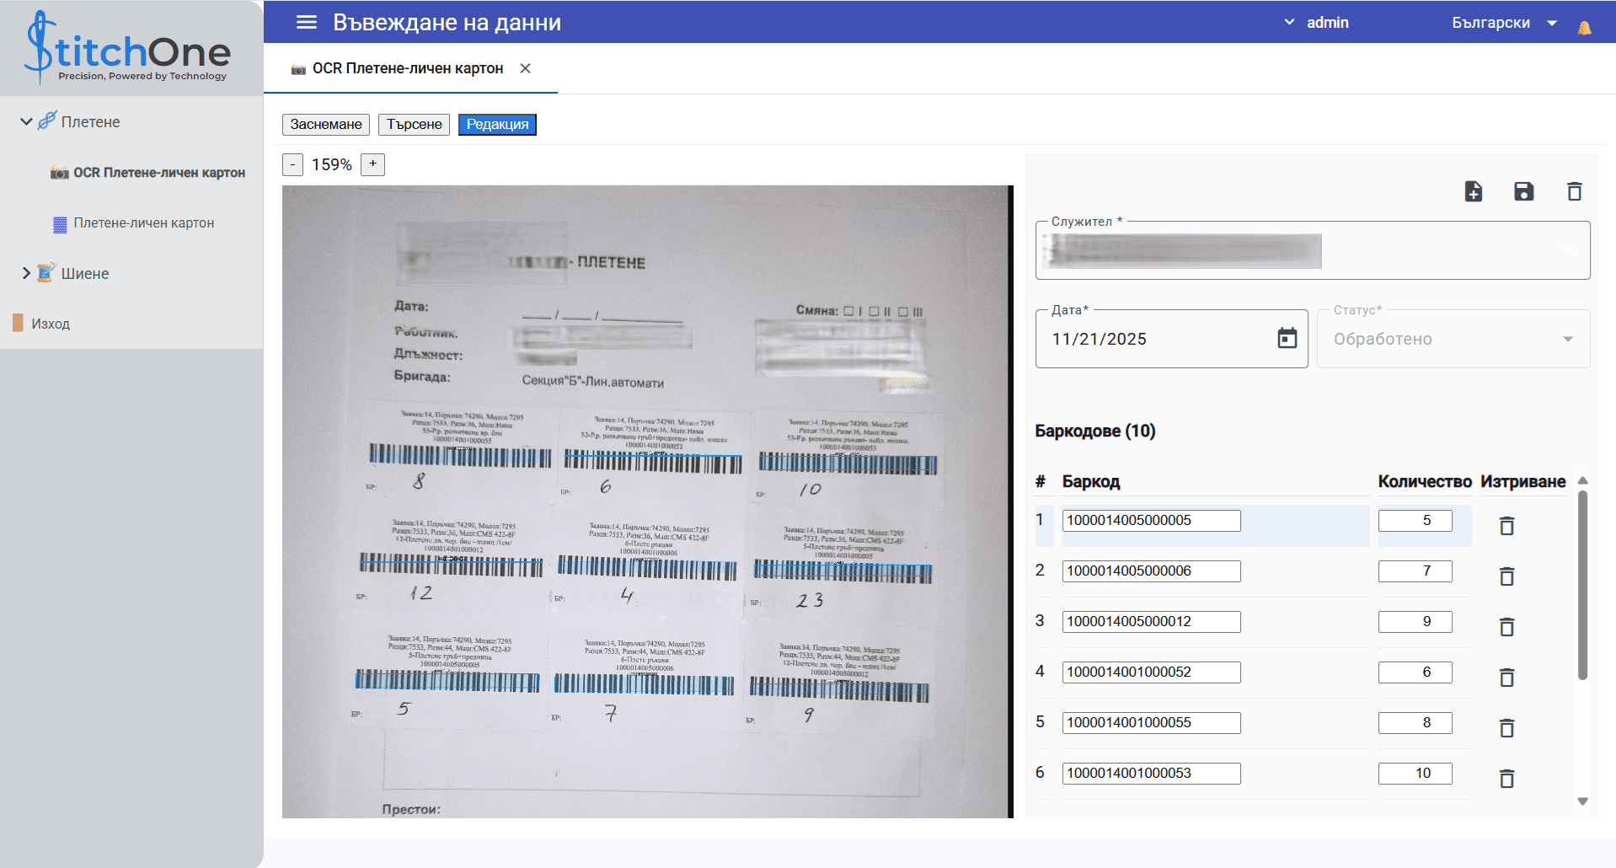Delete barcode row 4 with trash icon
Image resolution: width=1616 pixels, height=868 pixels.
pos(1506,678)
